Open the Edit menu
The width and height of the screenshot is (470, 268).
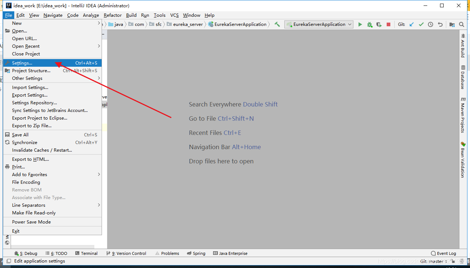click(20, 15)
